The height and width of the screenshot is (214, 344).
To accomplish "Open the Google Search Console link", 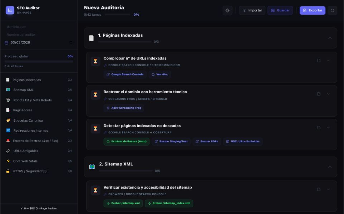I will (125, 74).
